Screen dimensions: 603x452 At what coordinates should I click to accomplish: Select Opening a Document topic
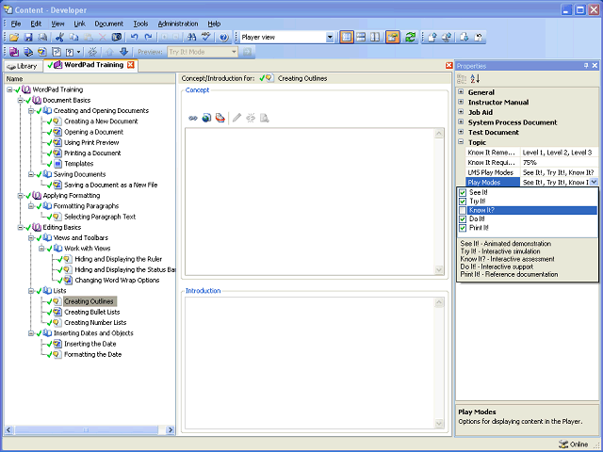[93, 132]
